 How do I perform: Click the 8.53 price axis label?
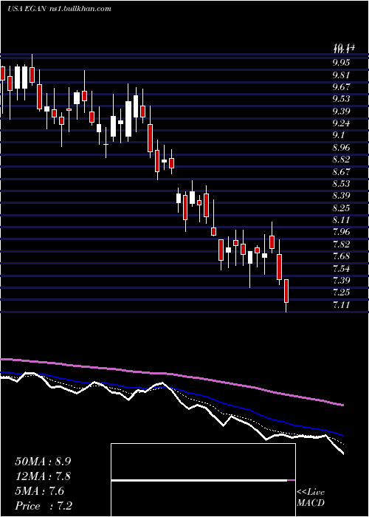pos(341,184)
